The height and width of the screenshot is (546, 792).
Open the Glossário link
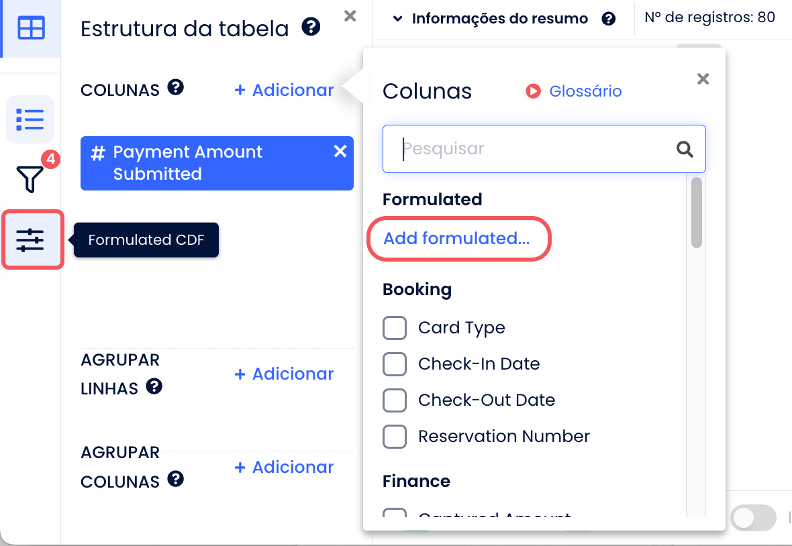585,91
